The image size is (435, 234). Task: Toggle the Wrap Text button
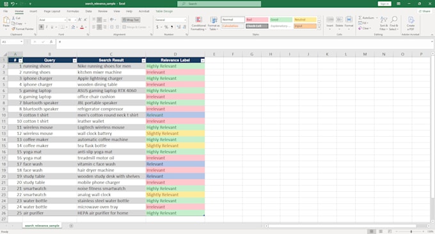[x=131, y=20]
